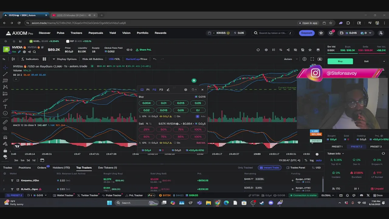Sell 25% quick button top row
389x219 pixels.
[x=146, y=130]
